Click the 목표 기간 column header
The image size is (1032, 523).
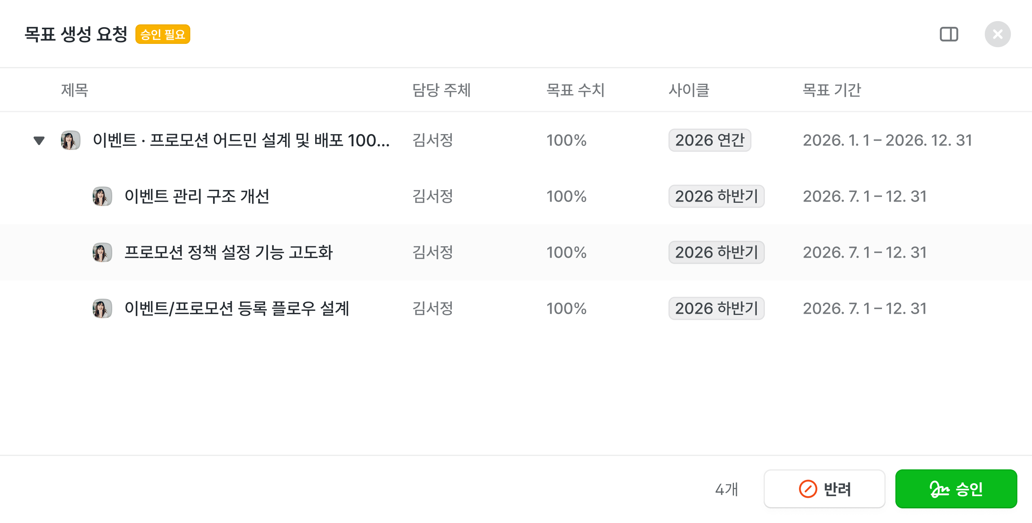tap(832, 90)
